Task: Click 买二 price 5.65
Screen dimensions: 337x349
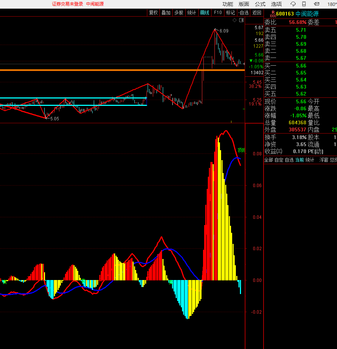Action: pos(301,73)
